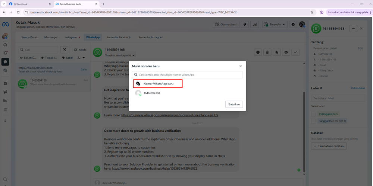This screenshot has height=186, width=373.
Task: Open the Komentar Facebook tab
Action: click(119, 37)
